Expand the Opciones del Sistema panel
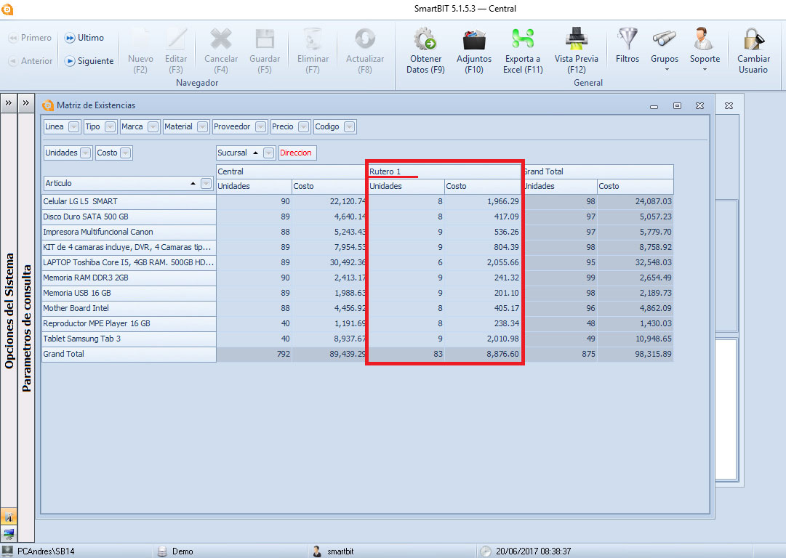This screenshot has height=558, width=786. click(9, 103)
